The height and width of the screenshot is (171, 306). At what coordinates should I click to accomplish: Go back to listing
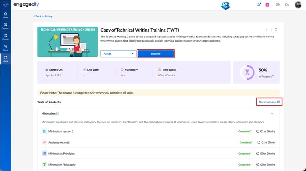43,16
